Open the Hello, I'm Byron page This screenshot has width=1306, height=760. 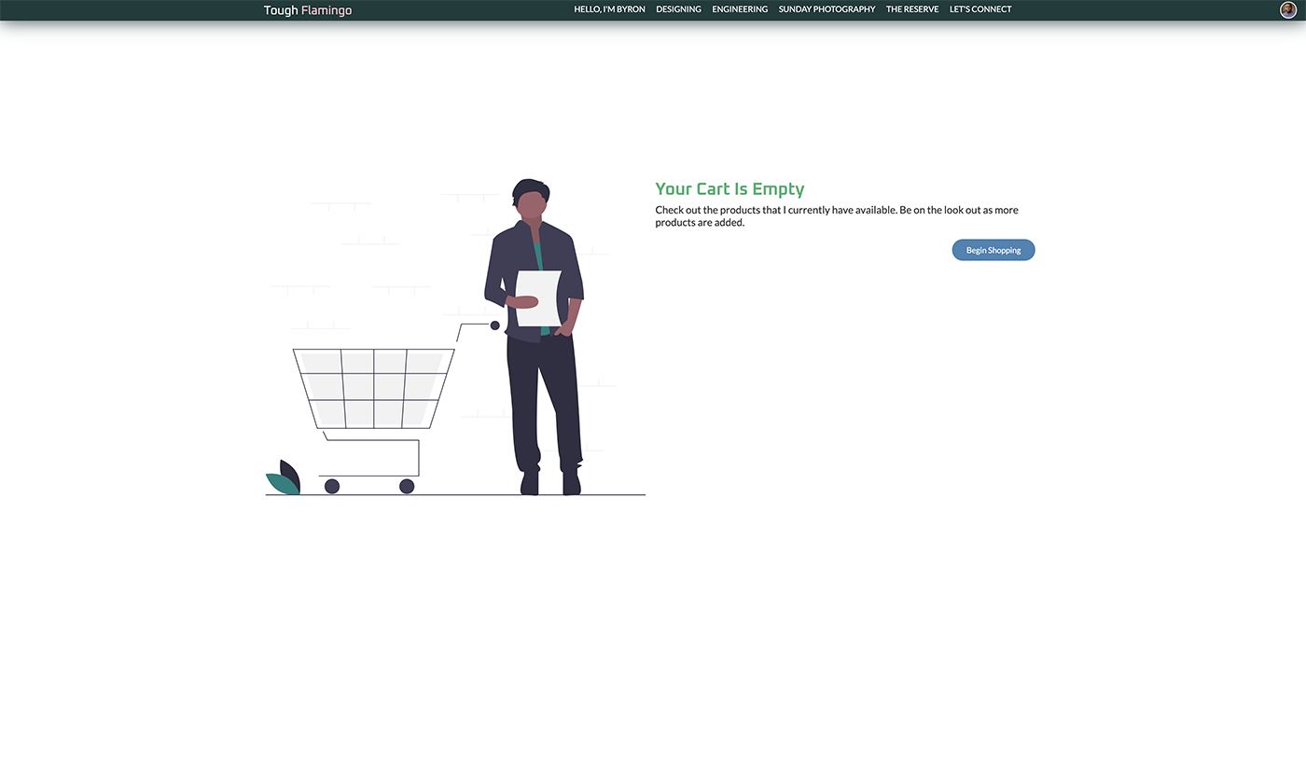[609, 9]
